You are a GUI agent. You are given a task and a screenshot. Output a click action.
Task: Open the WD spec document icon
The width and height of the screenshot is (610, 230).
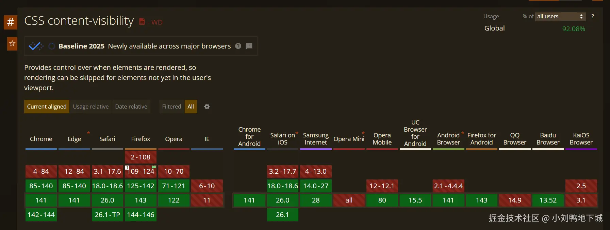[142, 22]
